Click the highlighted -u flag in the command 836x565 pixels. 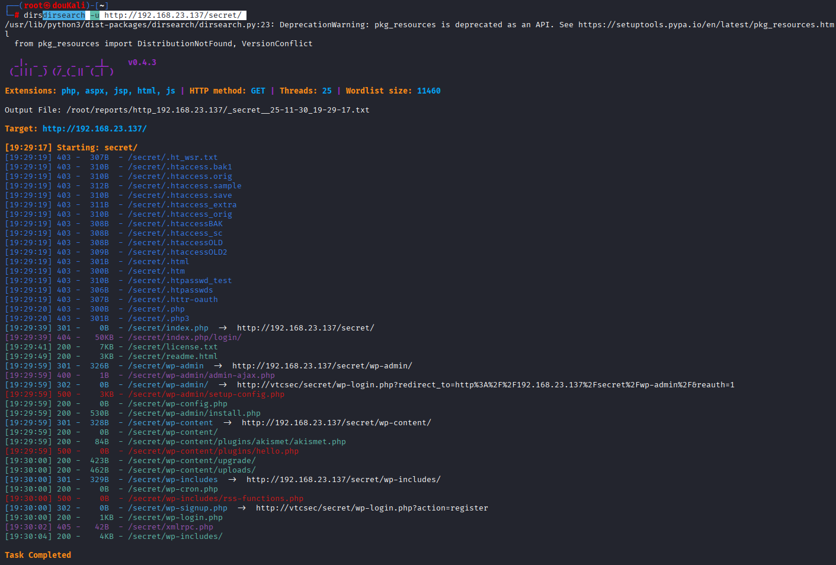coord(95,15)
